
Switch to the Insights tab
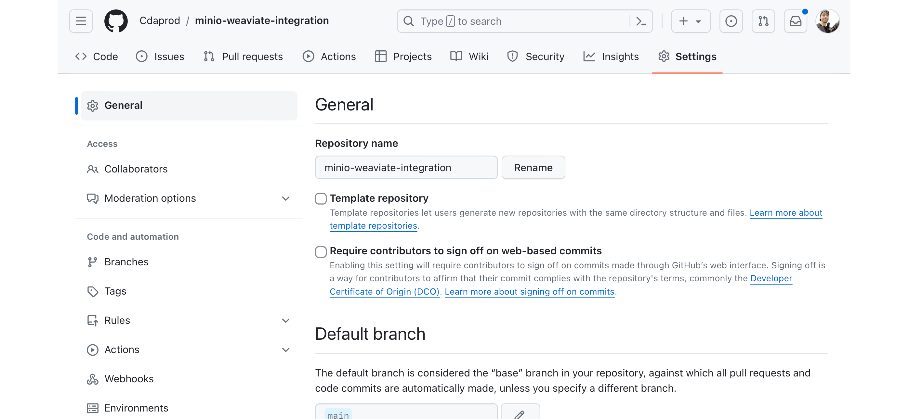tap(611, 57)
